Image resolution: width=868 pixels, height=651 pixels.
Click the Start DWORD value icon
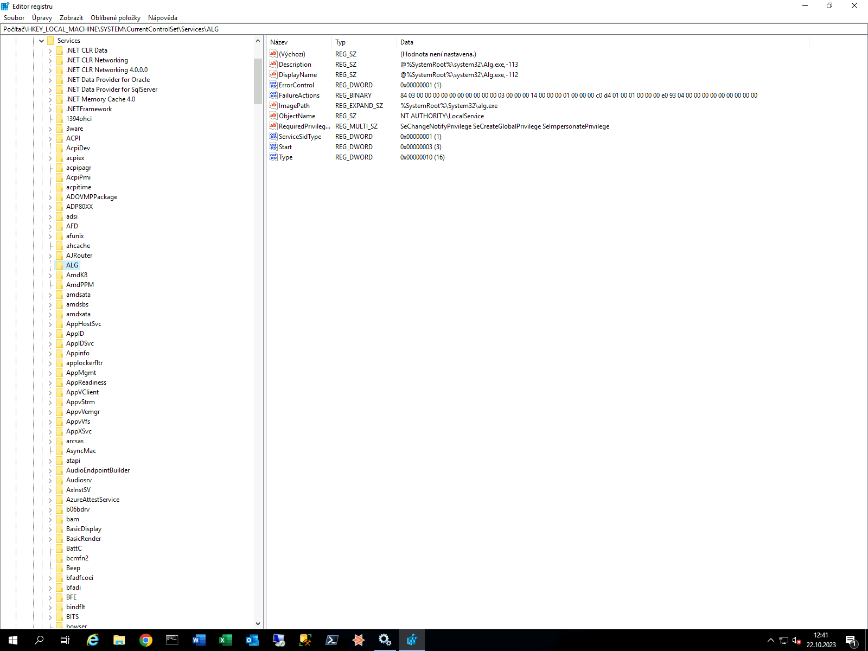click(273, 147)
